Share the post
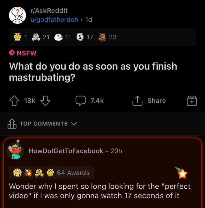205x208 pixels. 149,101
